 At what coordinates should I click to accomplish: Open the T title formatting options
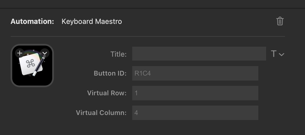tap(274, 54)
